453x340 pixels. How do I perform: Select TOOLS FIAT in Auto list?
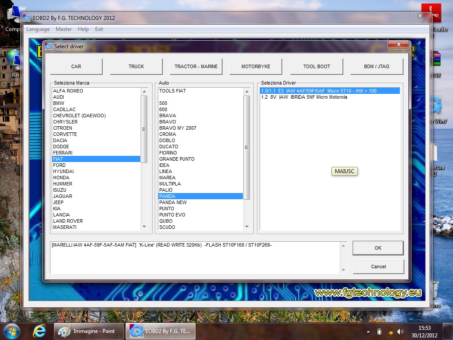[200, 91]
